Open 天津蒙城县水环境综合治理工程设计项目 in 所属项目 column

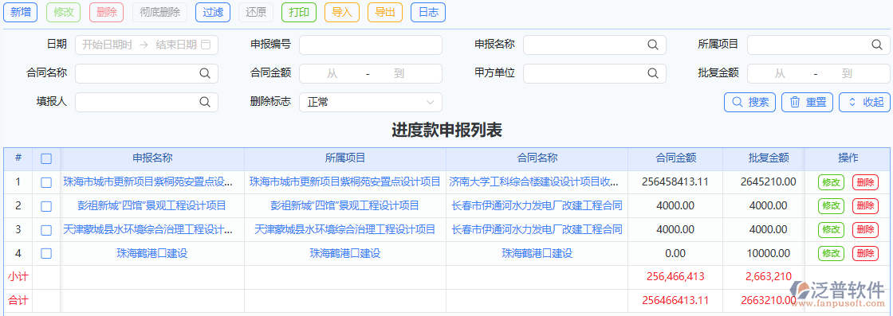345,229
